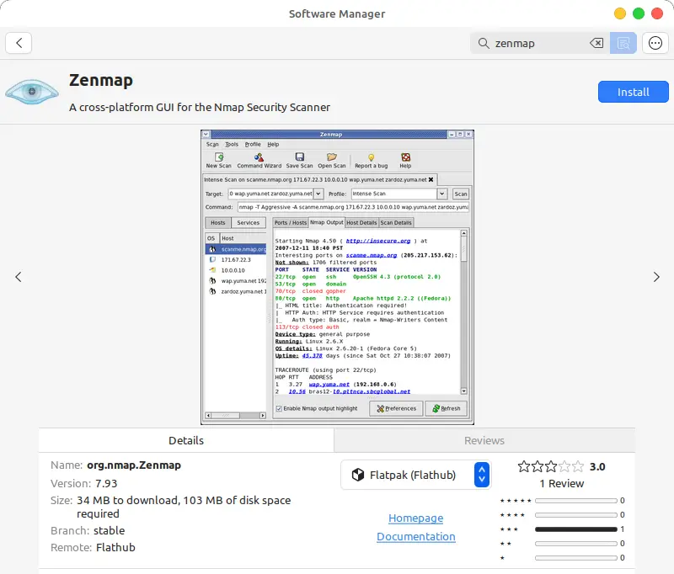Viewport: 674px width, 574px height.
Task: Click the cross-platform GUI description text
Action: click(x=200, y=108)
